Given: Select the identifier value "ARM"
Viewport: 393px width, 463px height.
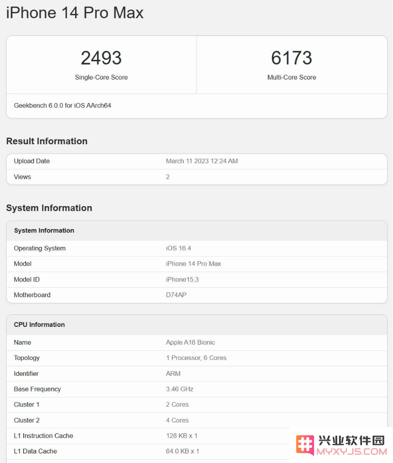Looking at the screenshot, I should coord(173,374).
